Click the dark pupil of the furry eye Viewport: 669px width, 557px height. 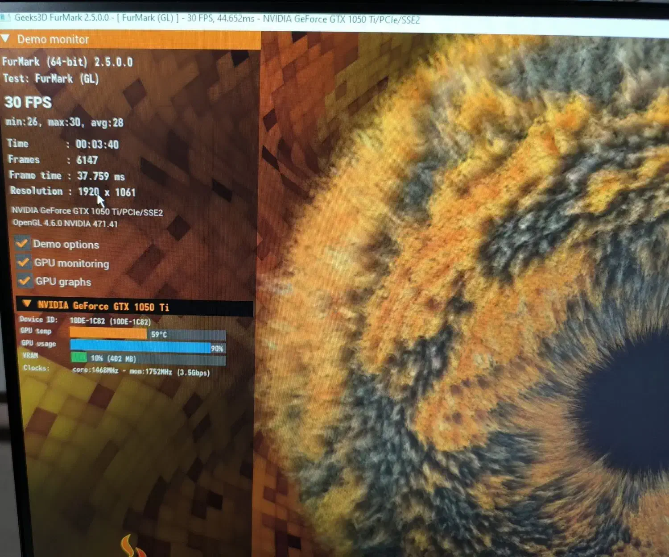(x=629, y=411)
